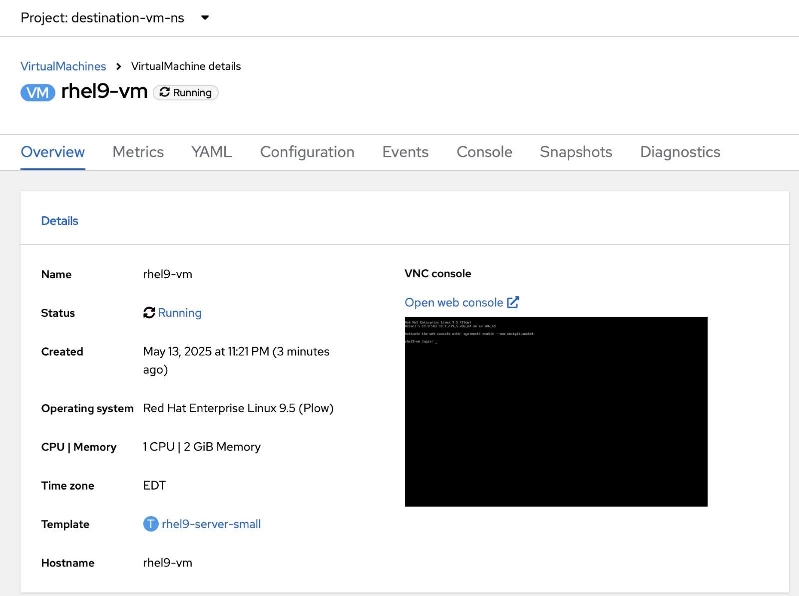The image size is (799, 596).
Task: Open the rhel9-server-small template link
Action: 211,524
